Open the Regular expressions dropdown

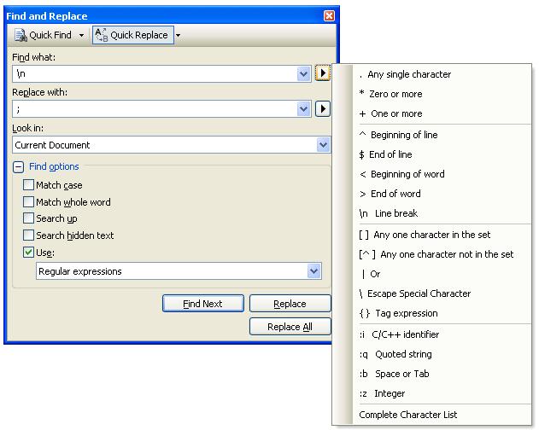point(313,271)
